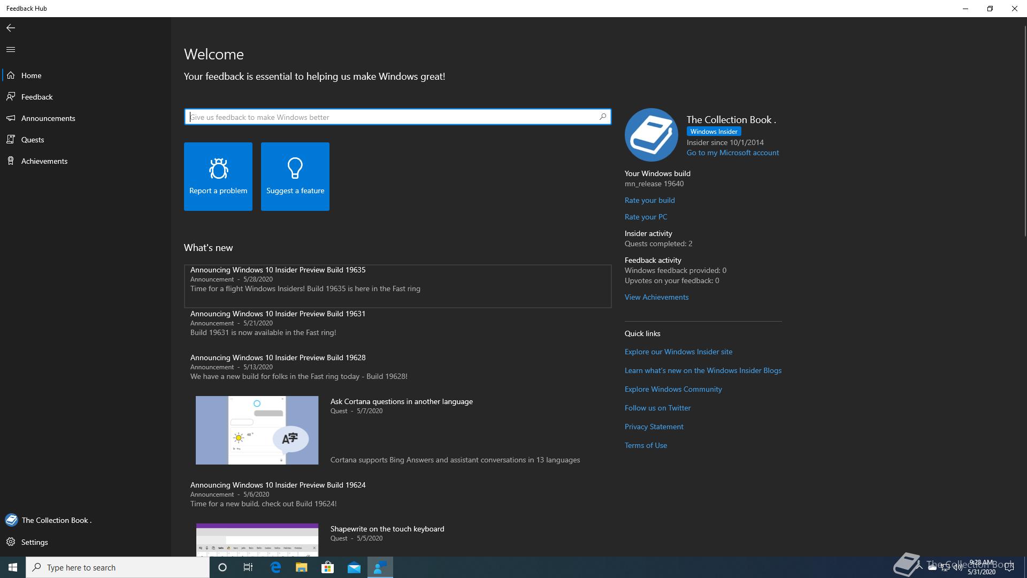
Task: Open Microsoft Store from taskbar
Action: click(328, 567)
